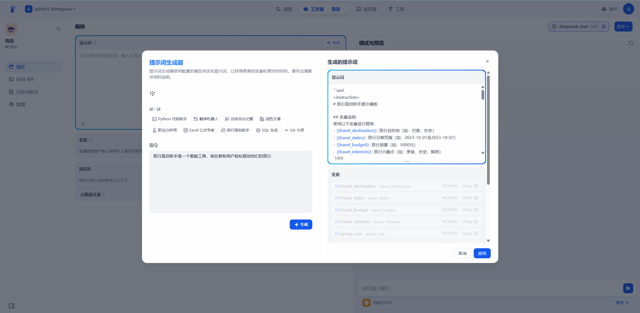Try the 翻译机器人 template
Screen dimensions: 640x313
click(x=206, y=119)
